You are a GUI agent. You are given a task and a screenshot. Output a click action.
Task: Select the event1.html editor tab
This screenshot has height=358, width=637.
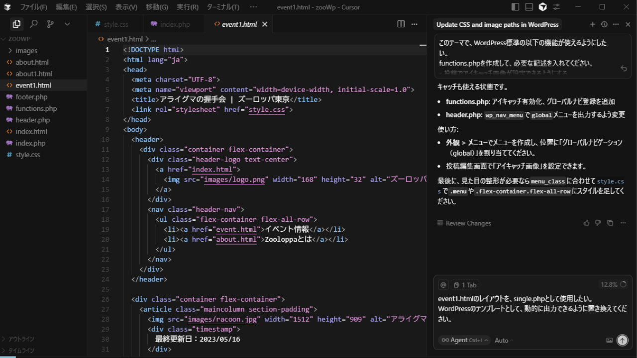tap(239, 24)
